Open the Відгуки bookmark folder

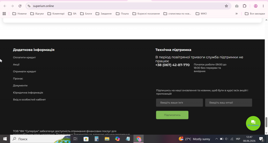click(x=37, y=14)
